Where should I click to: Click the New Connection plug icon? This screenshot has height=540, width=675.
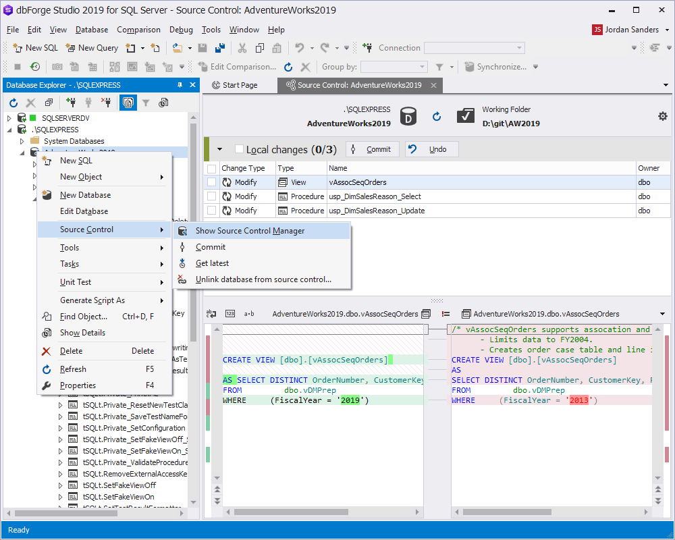click(x=367, y=48)
